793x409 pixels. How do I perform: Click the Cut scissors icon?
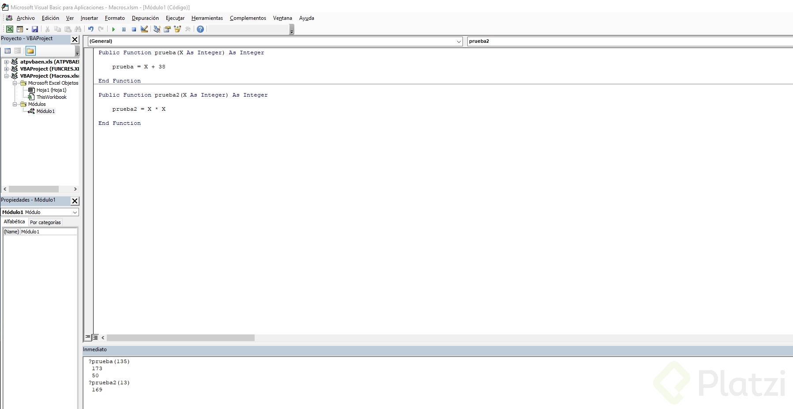pyautogui.click(x=47, y=29)
